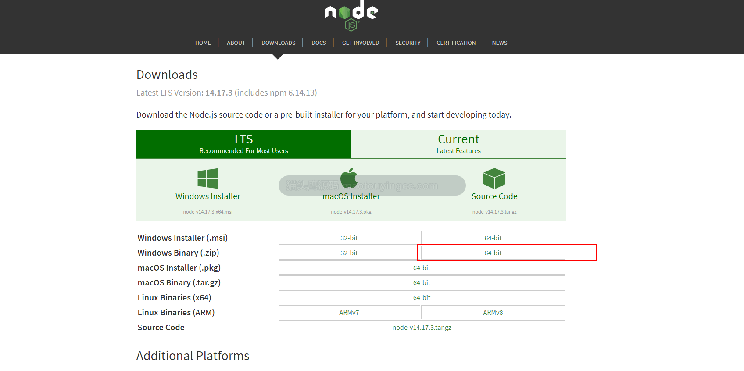Click node-v14.17.3.tar.gz under Source Code icon
744x371 pixels.
[x=494, y=212]
